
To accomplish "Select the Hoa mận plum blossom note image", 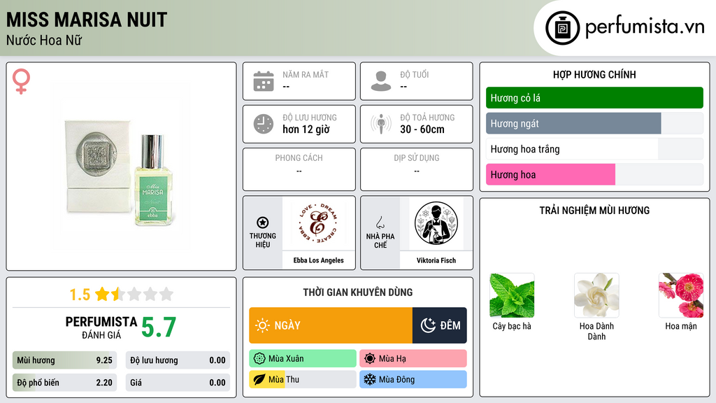I will coord(681,296).
